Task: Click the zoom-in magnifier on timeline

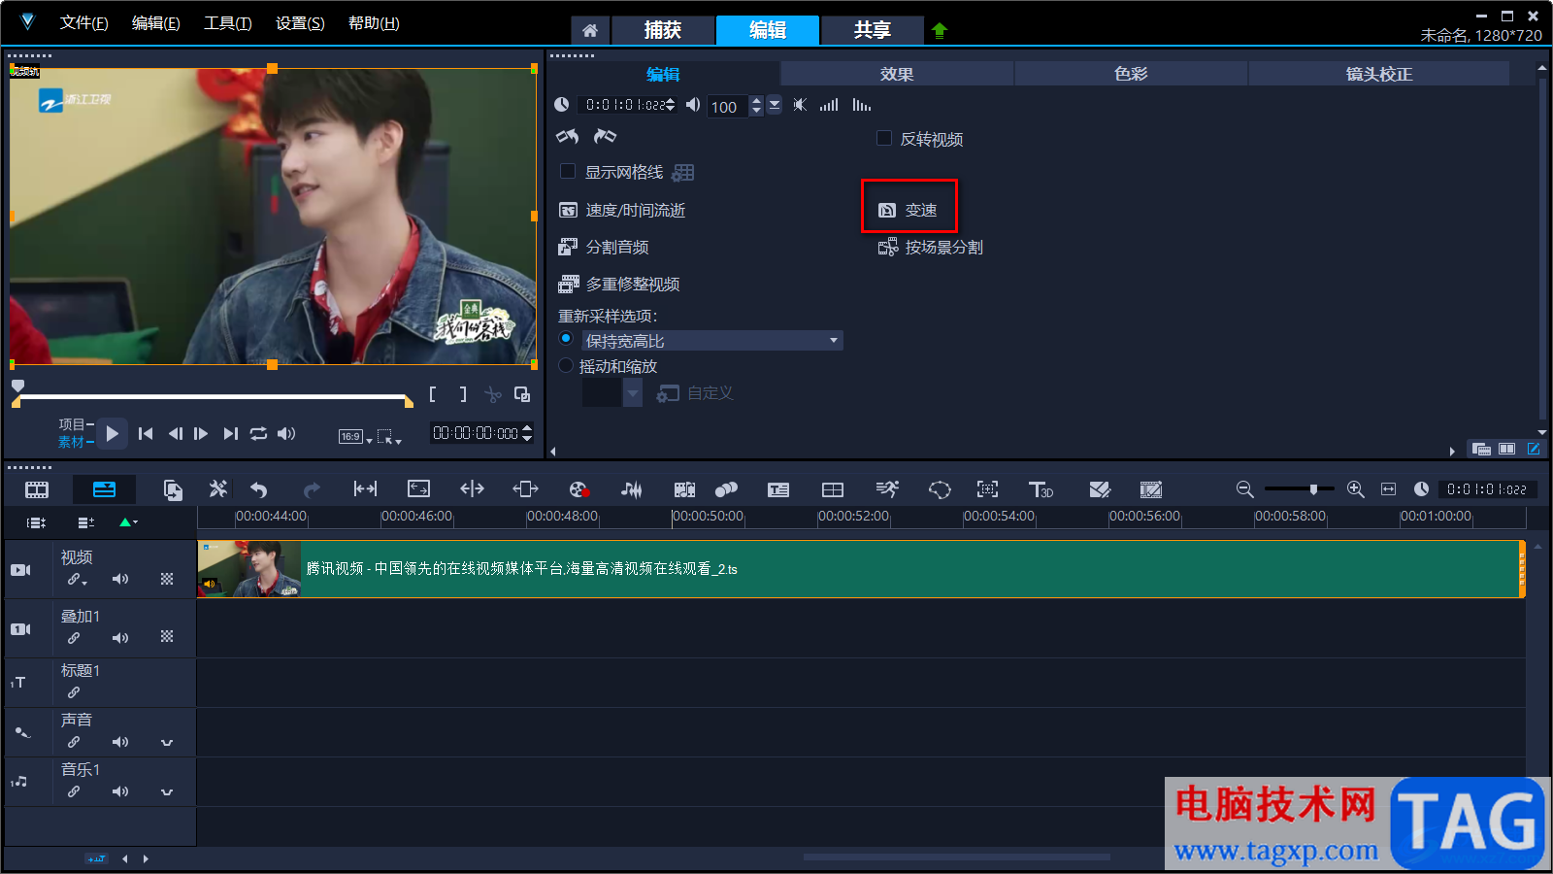Action: (1356, 489)
